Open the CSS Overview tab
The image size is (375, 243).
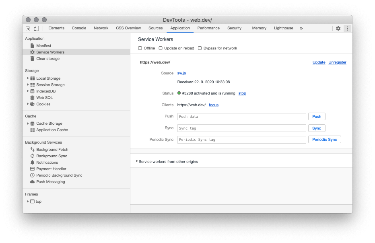point(128,28)
